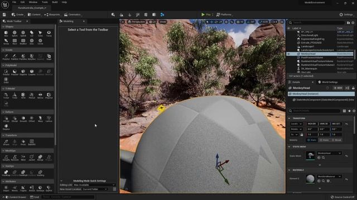Image resolution: width=357 pixels, height=200 pixels.
Task: Collapse the Deform section
Action: click(x=3, y=112)
